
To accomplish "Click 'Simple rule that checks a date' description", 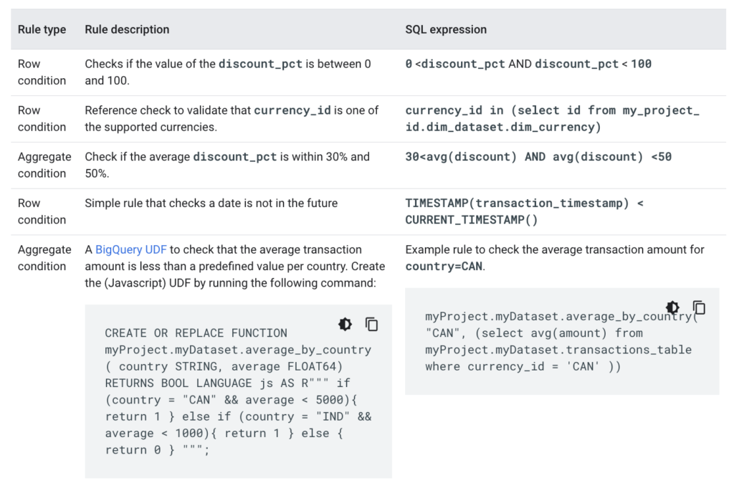I will click(211, 203).
